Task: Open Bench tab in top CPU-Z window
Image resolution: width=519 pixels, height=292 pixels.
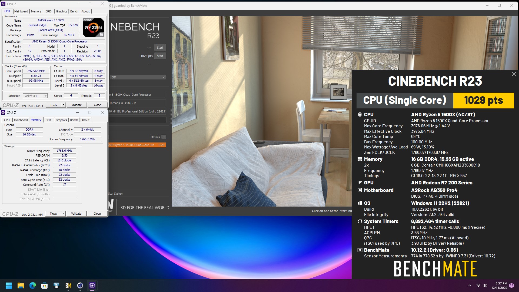Action: pyautogui.click(x=74, y=11)
